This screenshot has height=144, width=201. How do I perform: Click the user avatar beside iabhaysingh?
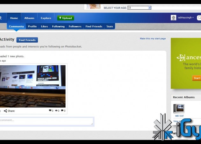coord(173,18)
